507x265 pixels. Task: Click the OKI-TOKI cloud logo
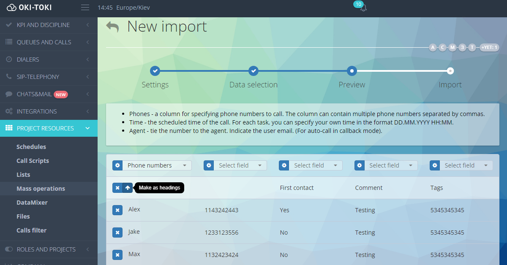tap(11, 8)
